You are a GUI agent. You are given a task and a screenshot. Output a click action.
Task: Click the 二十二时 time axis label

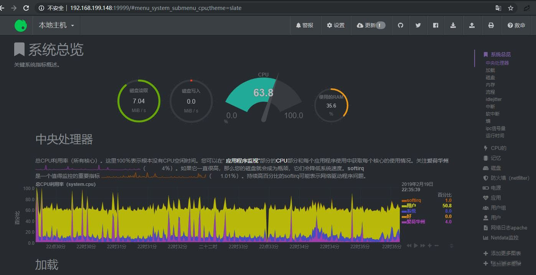pyautogui.click(x=208, y=247)
